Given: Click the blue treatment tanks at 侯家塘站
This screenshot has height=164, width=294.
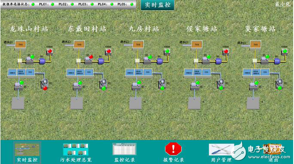Looking at the screenshot, I should [198, 73].
